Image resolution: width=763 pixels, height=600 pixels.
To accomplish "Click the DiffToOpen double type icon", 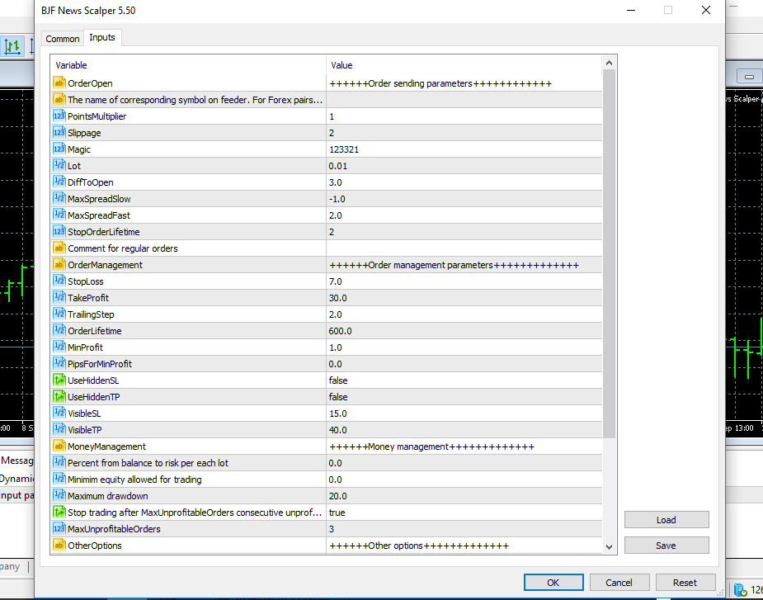I will click(59, 182).
